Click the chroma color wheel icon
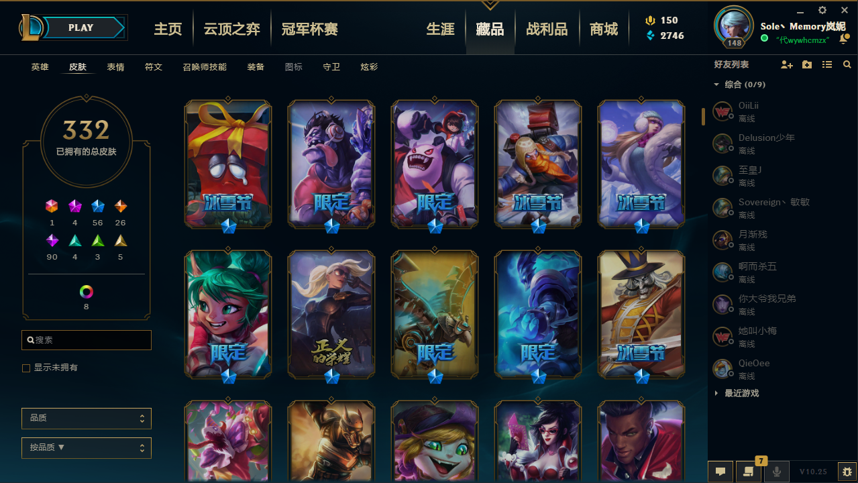This screenshot has width=858, height=483. (x=86, y=292)
